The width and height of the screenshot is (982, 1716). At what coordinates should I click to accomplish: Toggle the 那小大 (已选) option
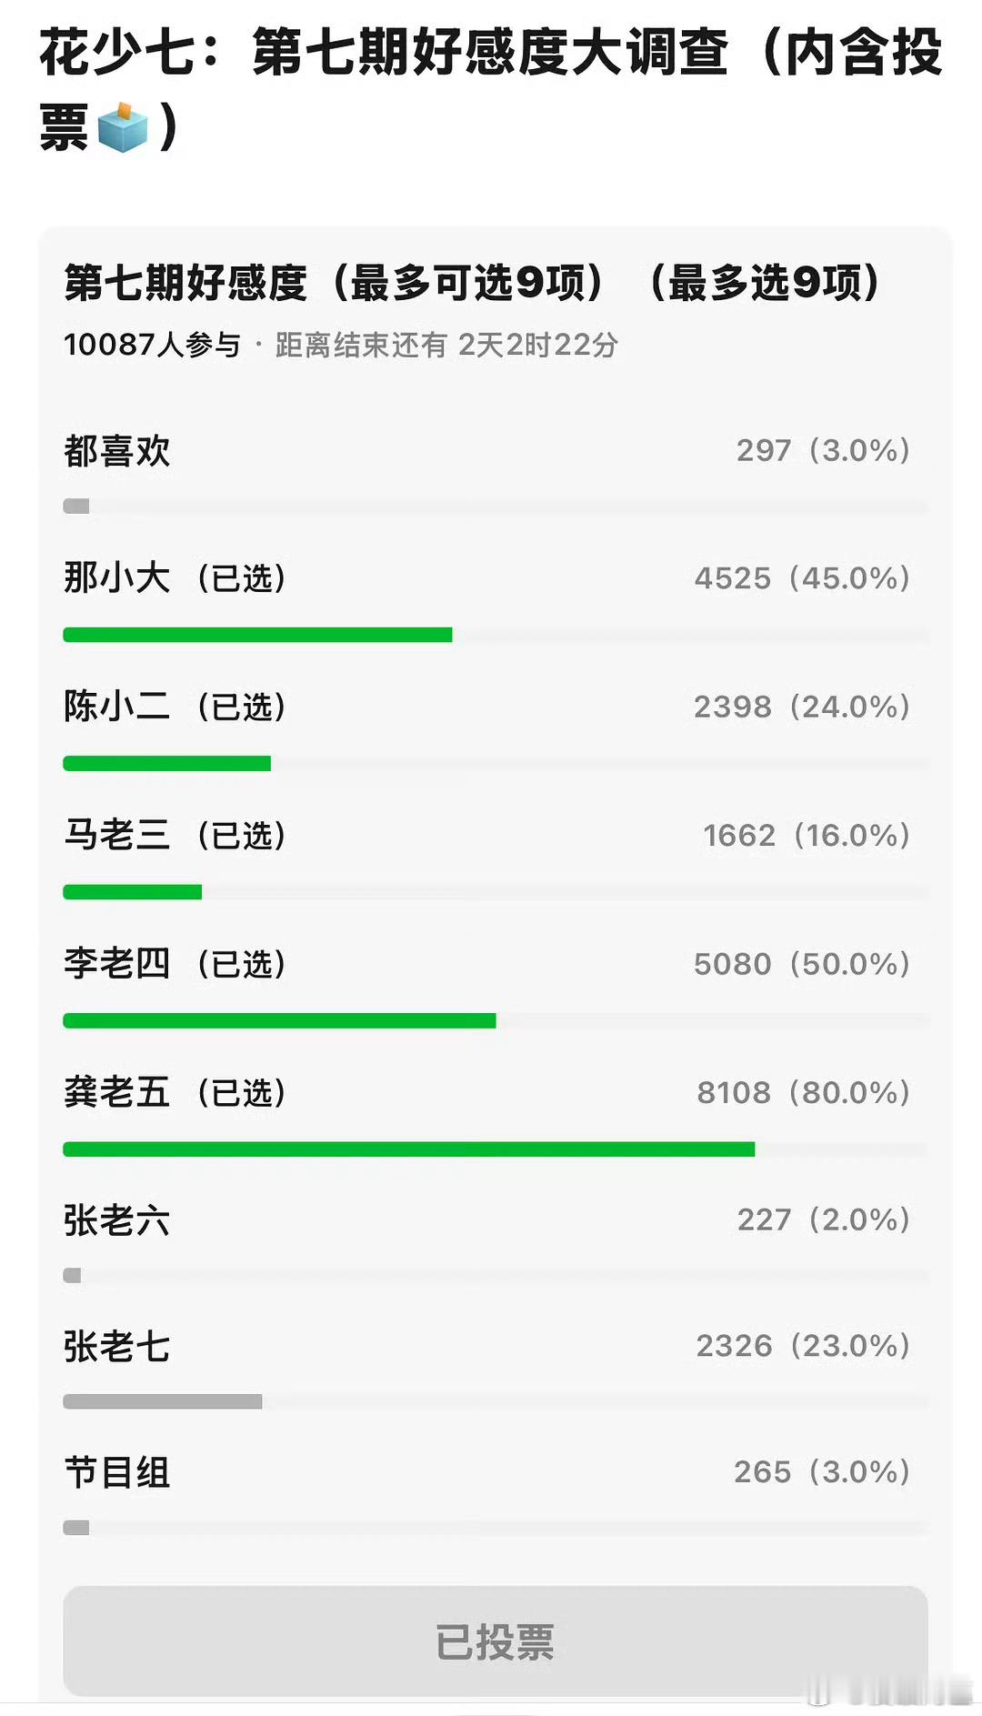tap(175, 578)
